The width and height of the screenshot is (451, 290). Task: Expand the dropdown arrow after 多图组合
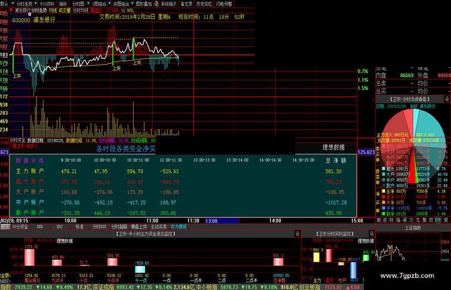tap(132, 4)
